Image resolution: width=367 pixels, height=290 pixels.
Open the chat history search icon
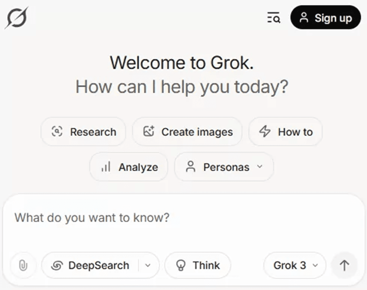pyautogui.click(x=274, y=18)
